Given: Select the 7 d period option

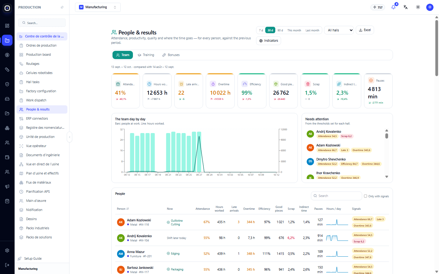Looking at the screenshot, I should [x=261, y=30].
